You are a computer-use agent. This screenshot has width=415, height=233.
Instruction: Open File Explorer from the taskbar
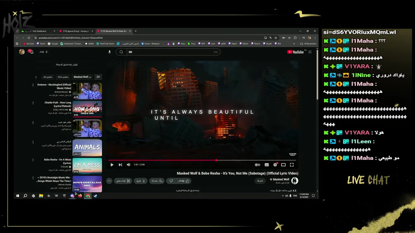(41, 196)
